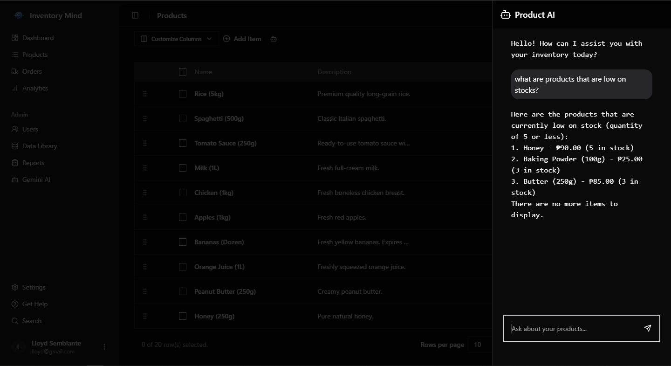Click the Reports clipboard icon
671x366 pixels.
click(x=15, y=163)
